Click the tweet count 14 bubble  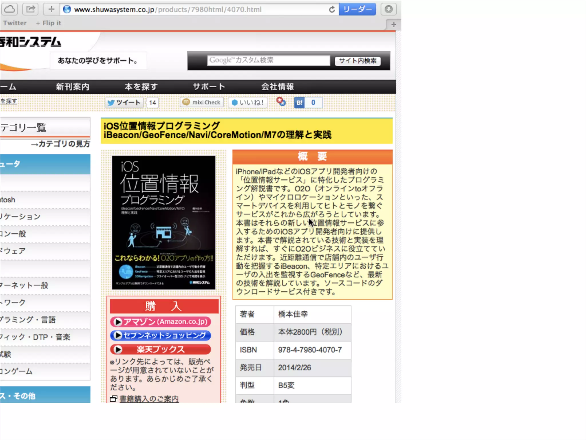[152, 103]
